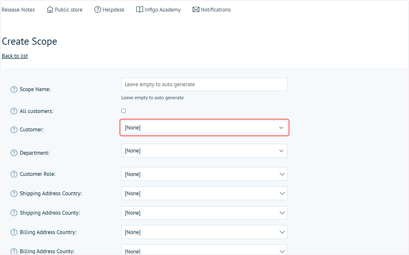Click help icon beside Billing Address County

tap(14, 252)
